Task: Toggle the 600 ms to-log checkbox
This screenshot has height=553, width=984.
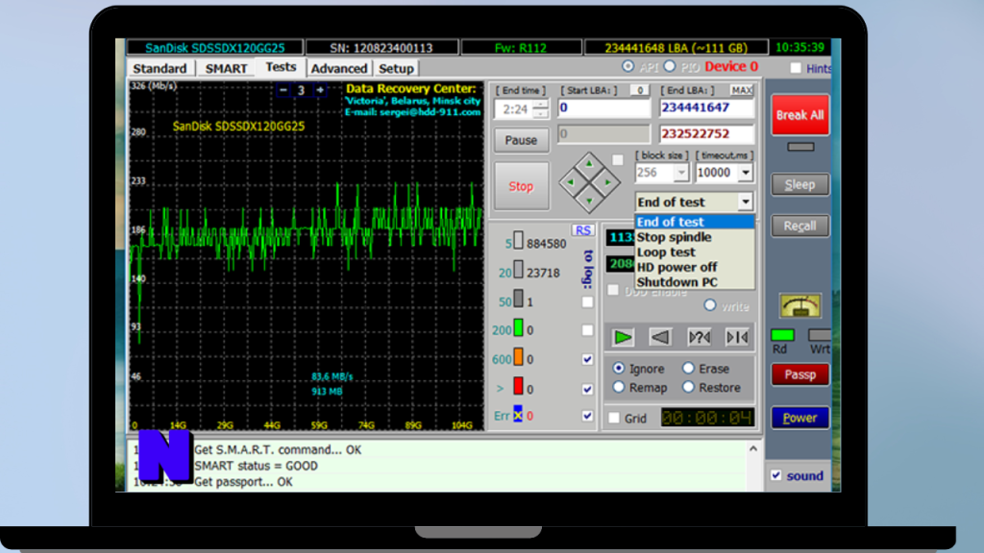Action: (587, 359)
